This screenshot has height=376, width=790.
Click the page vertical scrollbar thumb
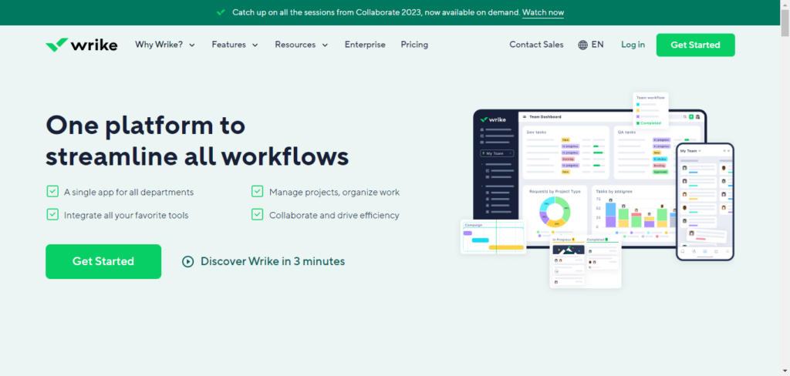pyautogui.click(x=785, y=22)
